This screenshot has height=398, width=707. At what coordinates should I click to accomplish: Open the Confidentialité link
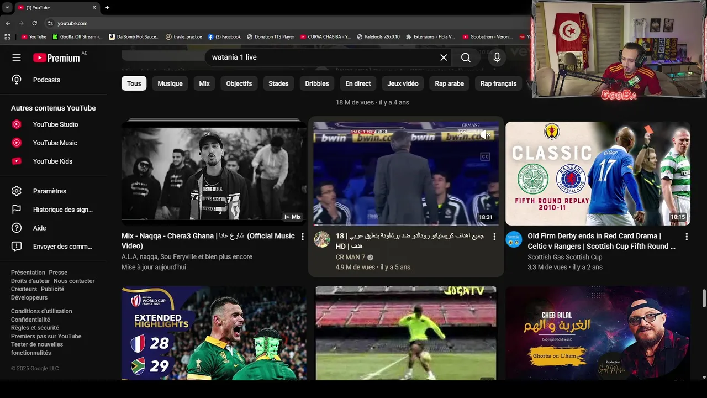coord(30,320)
